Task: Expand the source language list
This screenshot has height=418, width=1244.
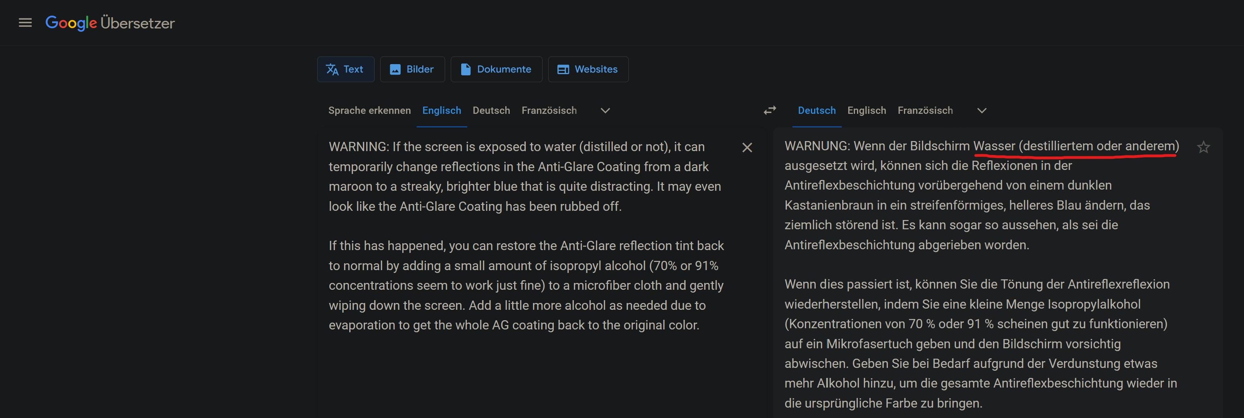Action: 605,111
